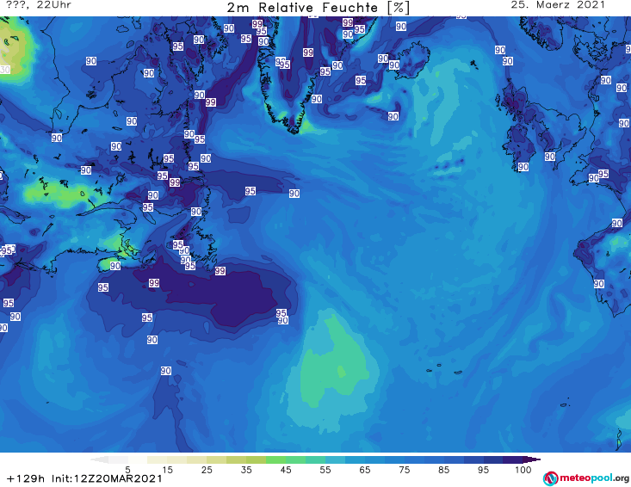The image size is (631, 487).
Task: Click the 'Init:12Z20MAR2021' initialization text
Action: coord(107,478)
